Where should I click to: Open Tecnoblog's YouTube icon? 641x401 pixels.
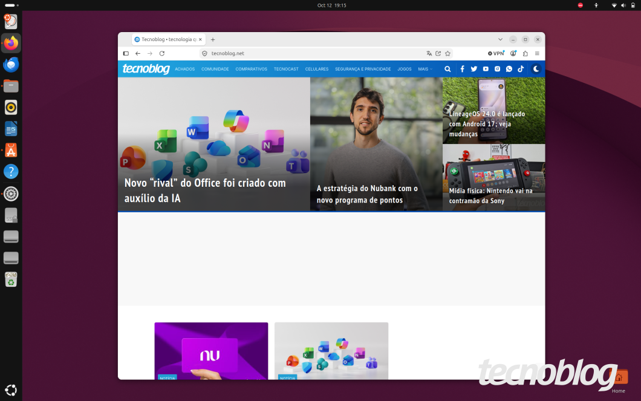486,69
